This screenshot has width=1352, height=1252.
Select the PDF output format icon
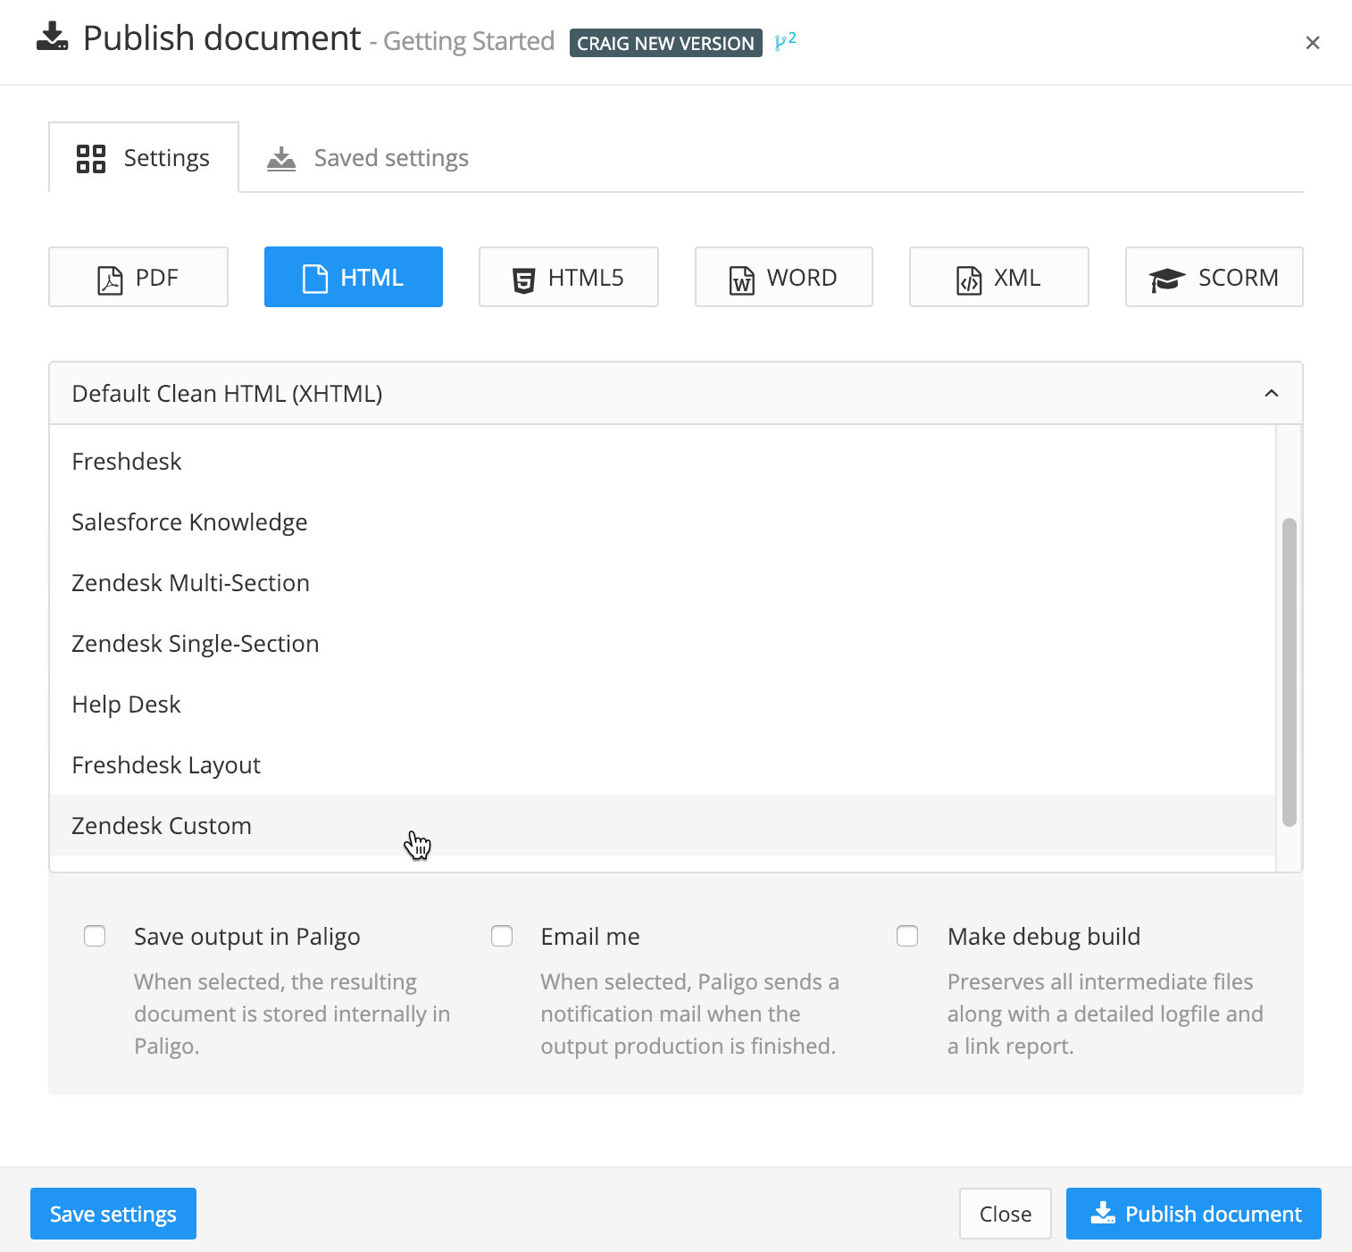pyautogui.click(x=109, y=278)
